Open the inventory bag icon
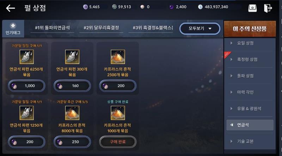Viewport: 282px width, 156px height. pos(252,8)
